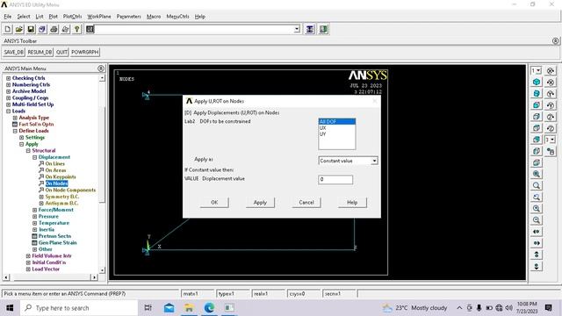The width and height of the screenshot is (562, 316).
Task: Expand the Checking Ctrls tree node
Action: point(8,78)
